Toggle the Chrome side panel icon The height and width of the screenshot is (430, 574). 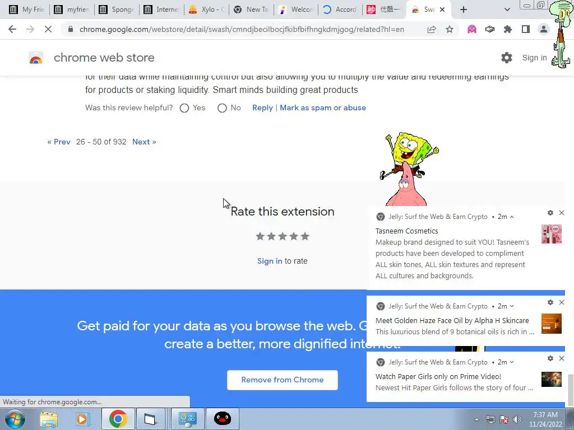[526, 29]
